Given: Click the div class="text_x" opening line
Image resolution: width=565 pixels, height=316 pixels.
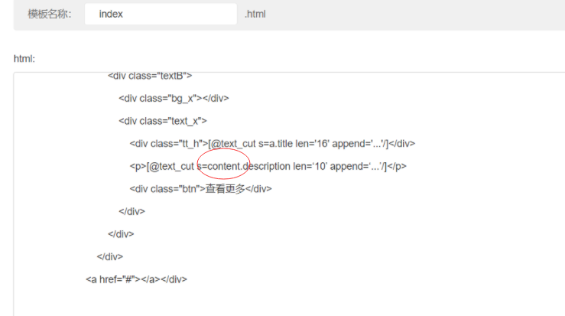Looking at the screenshot, I should point(163,121).
